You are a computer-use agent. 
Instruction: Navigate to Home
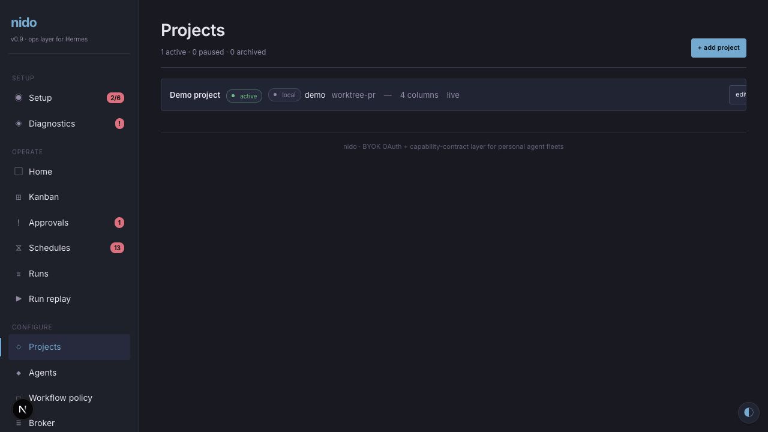pyautogui.click(x=69, y=172)
